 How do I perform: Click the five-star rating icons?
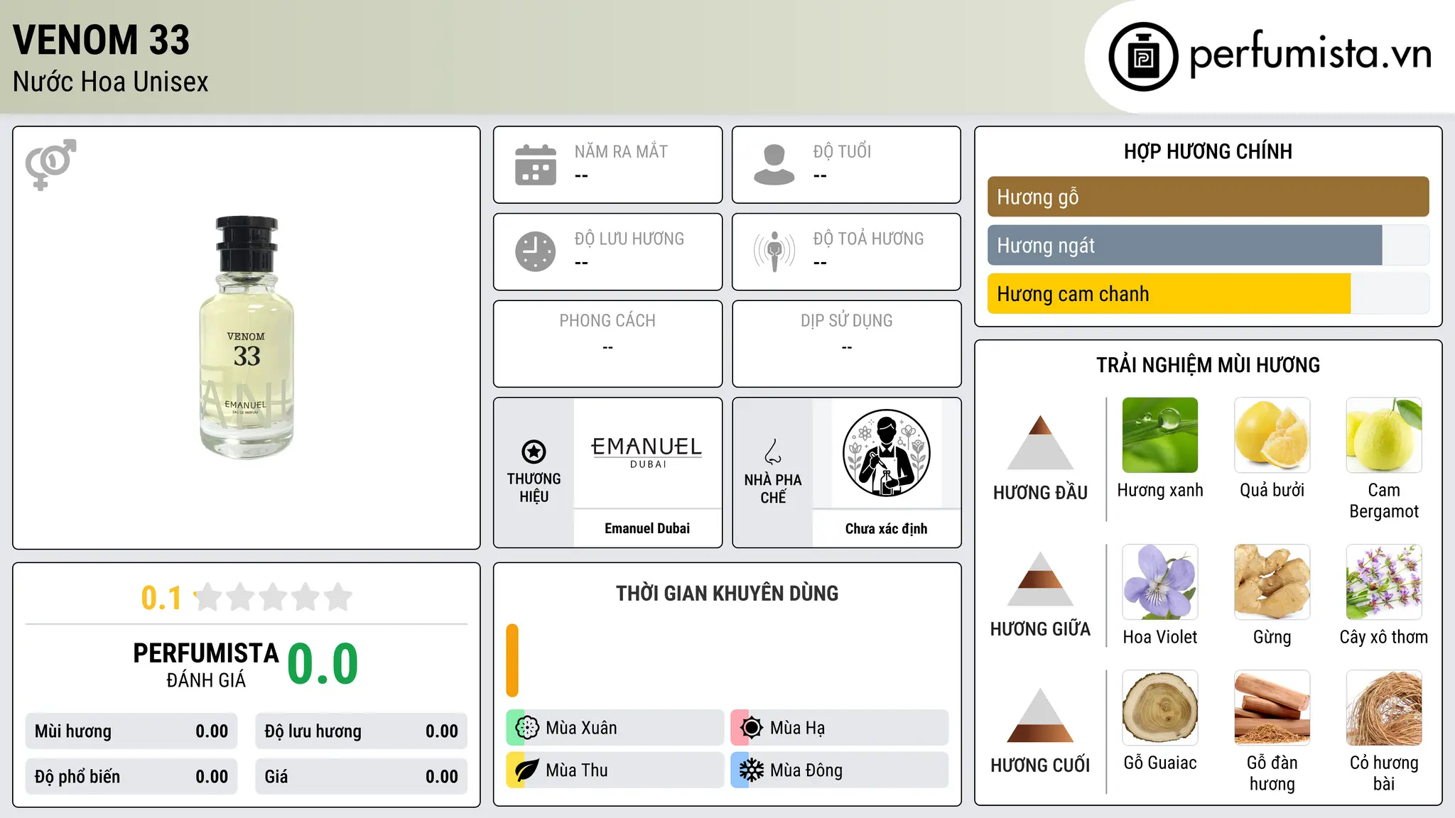[x=273, y=597]
